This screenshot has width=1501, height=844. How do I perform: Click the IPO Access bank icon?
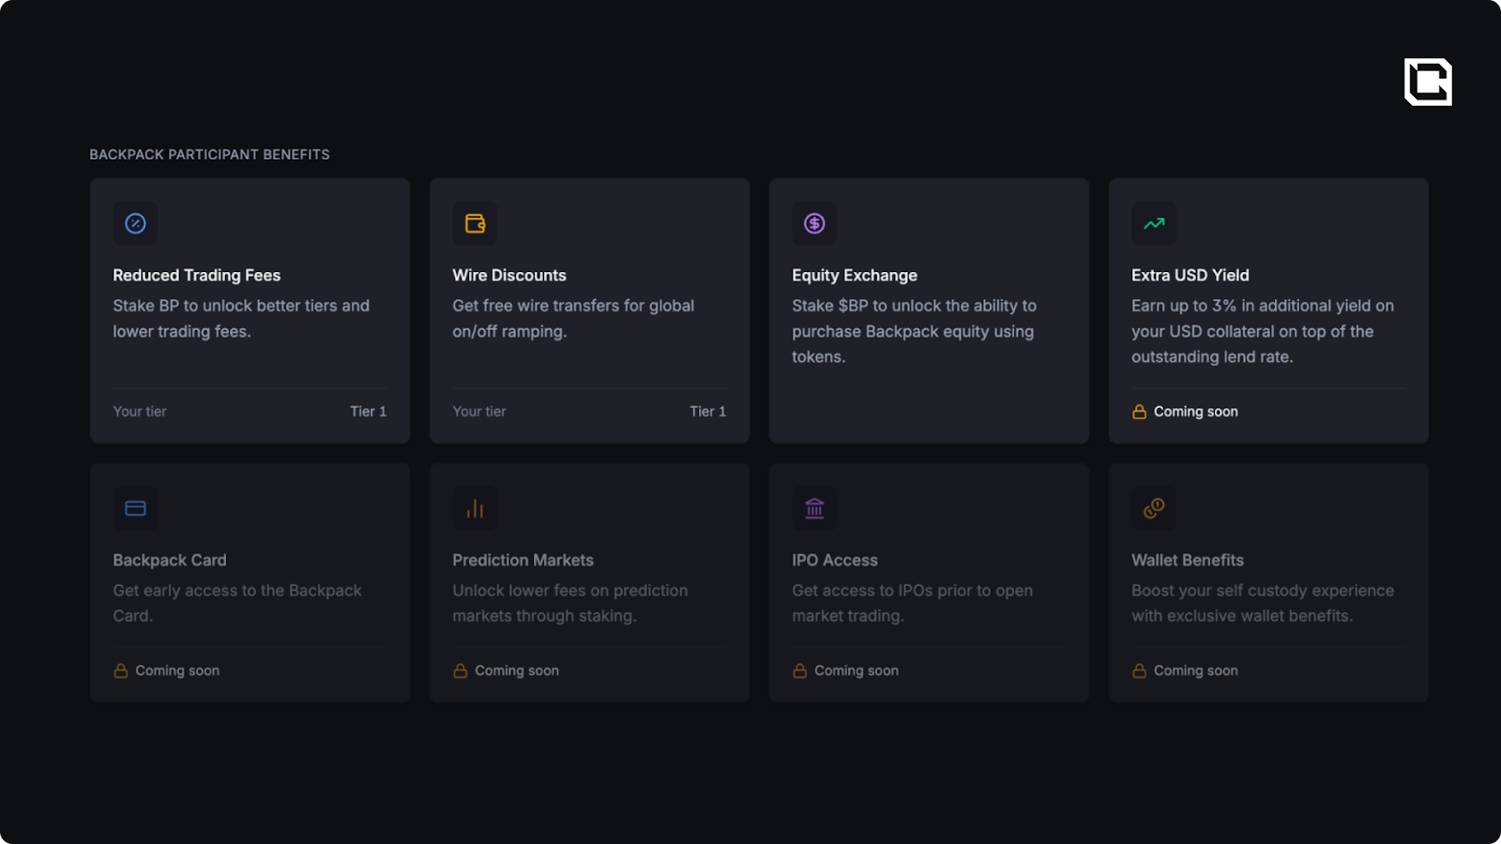[814, 508]
